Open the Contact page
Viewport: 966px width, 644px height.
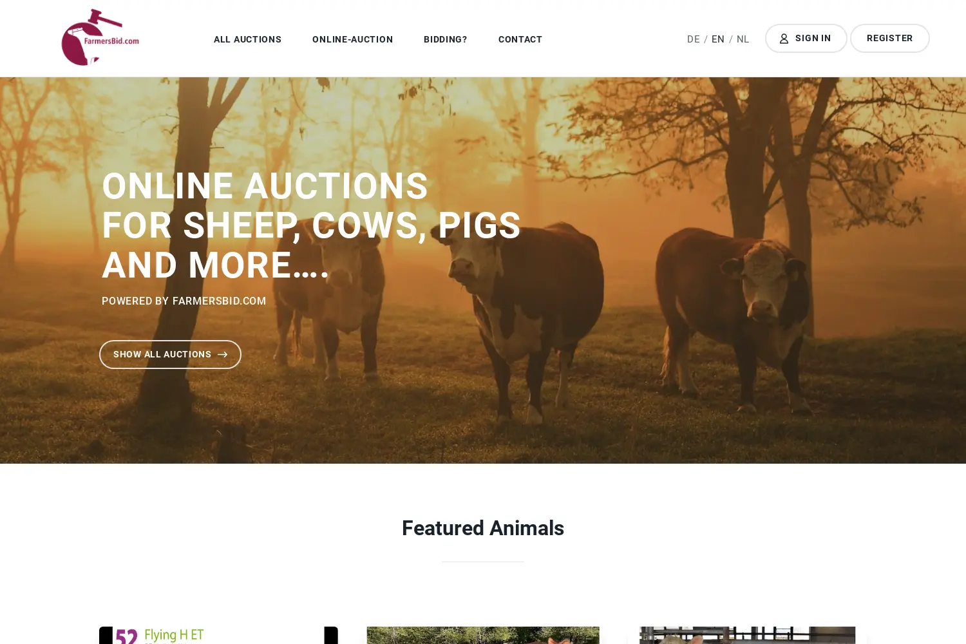coord(520,39)
